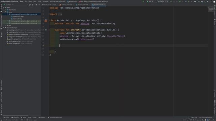Click the Build Variants side tab

point(1,109)
